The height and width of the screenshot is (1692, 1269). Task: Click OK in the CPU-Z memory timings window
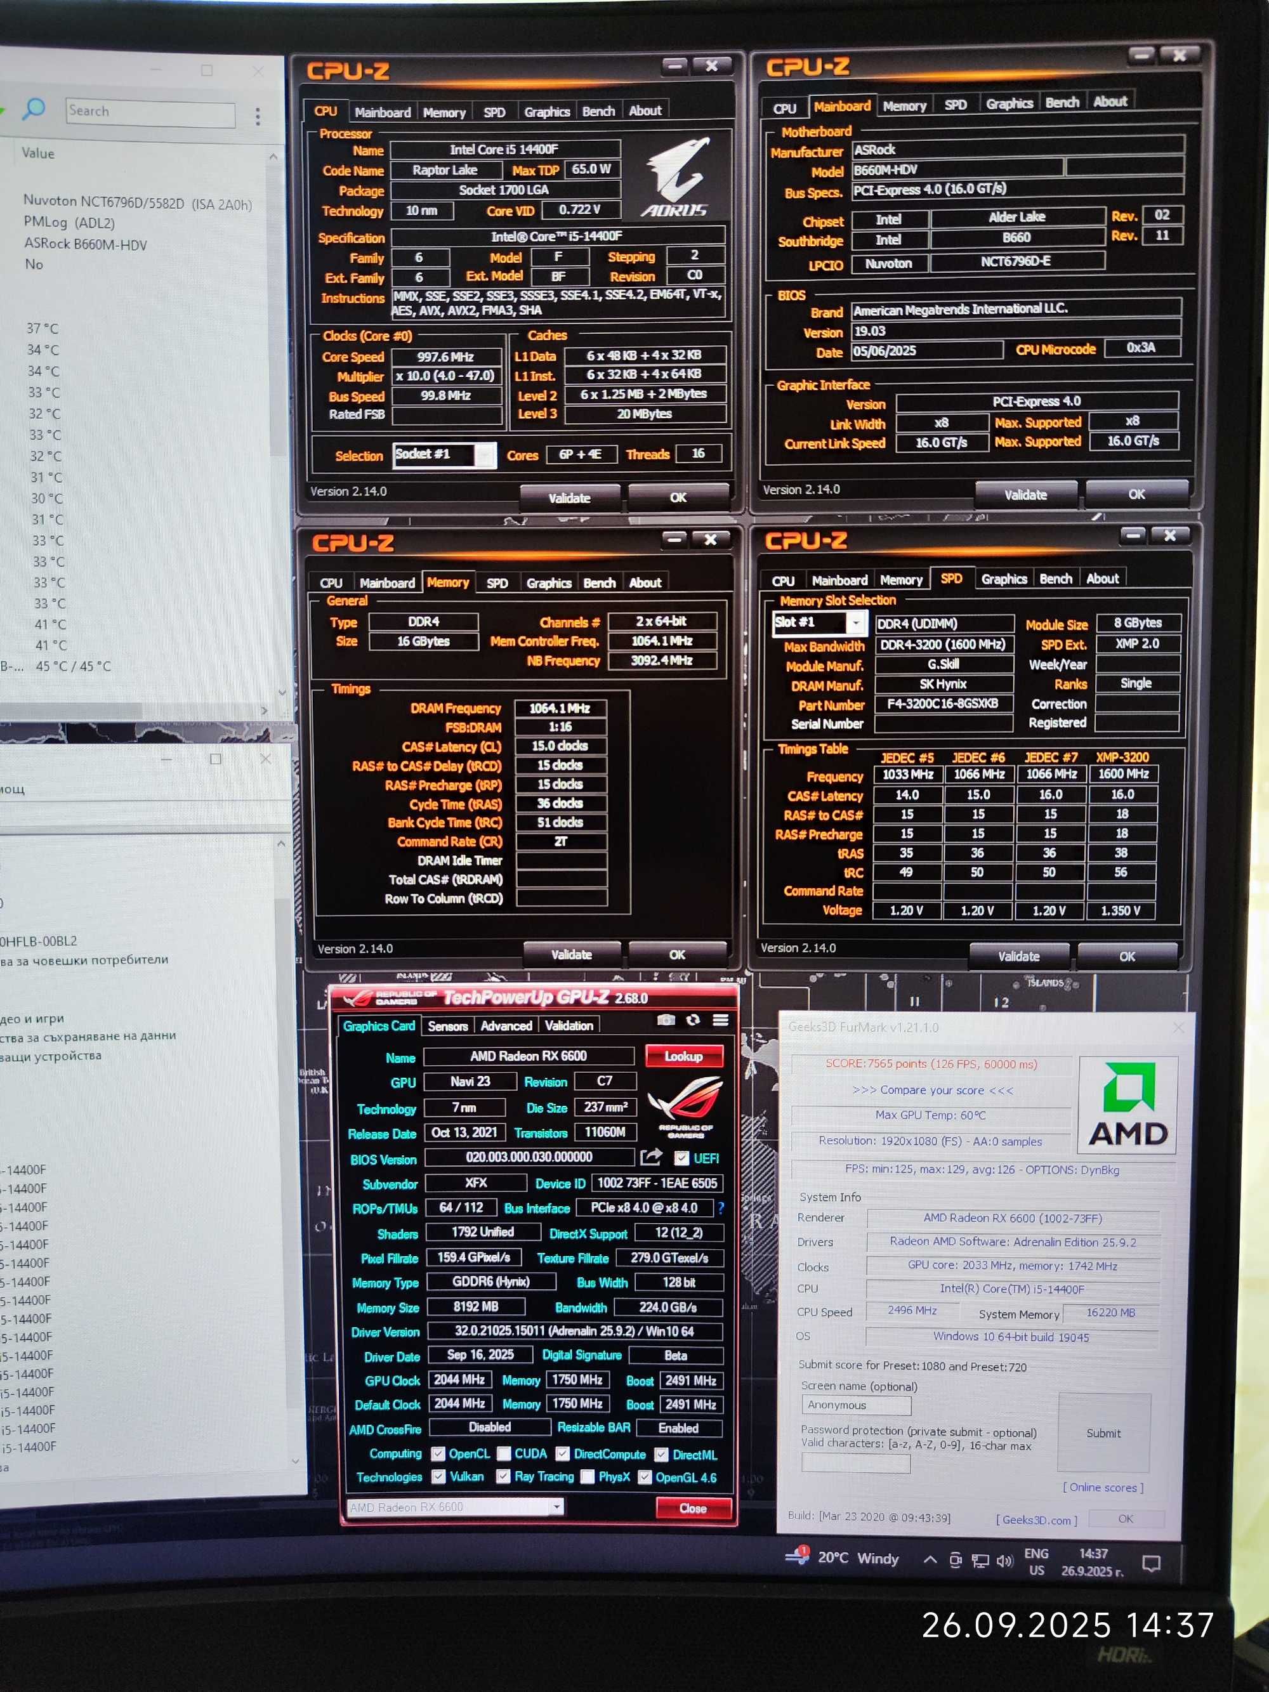coord(677,955)
